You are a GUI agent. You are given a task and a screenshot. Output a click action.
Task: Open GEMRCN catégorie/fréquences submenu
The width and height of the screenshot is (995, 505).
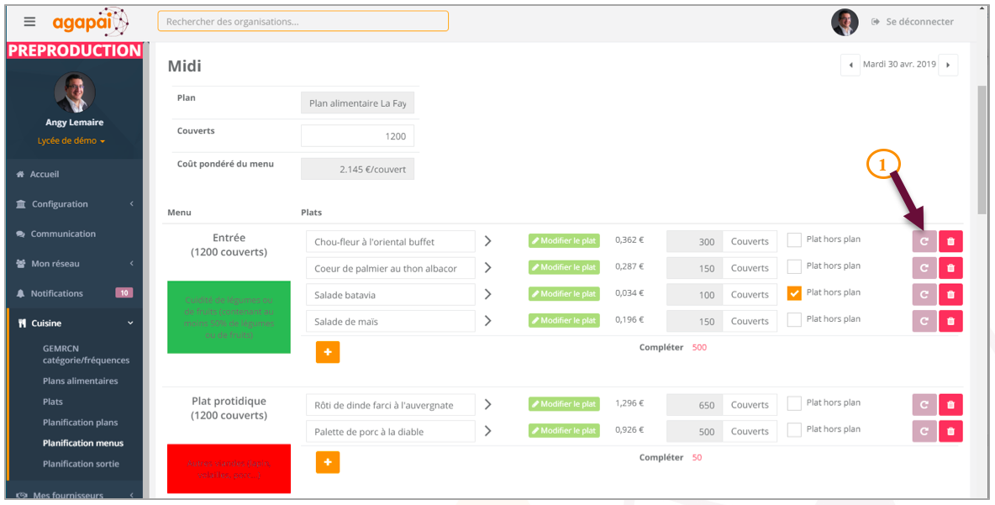click(x=86, y=354)
